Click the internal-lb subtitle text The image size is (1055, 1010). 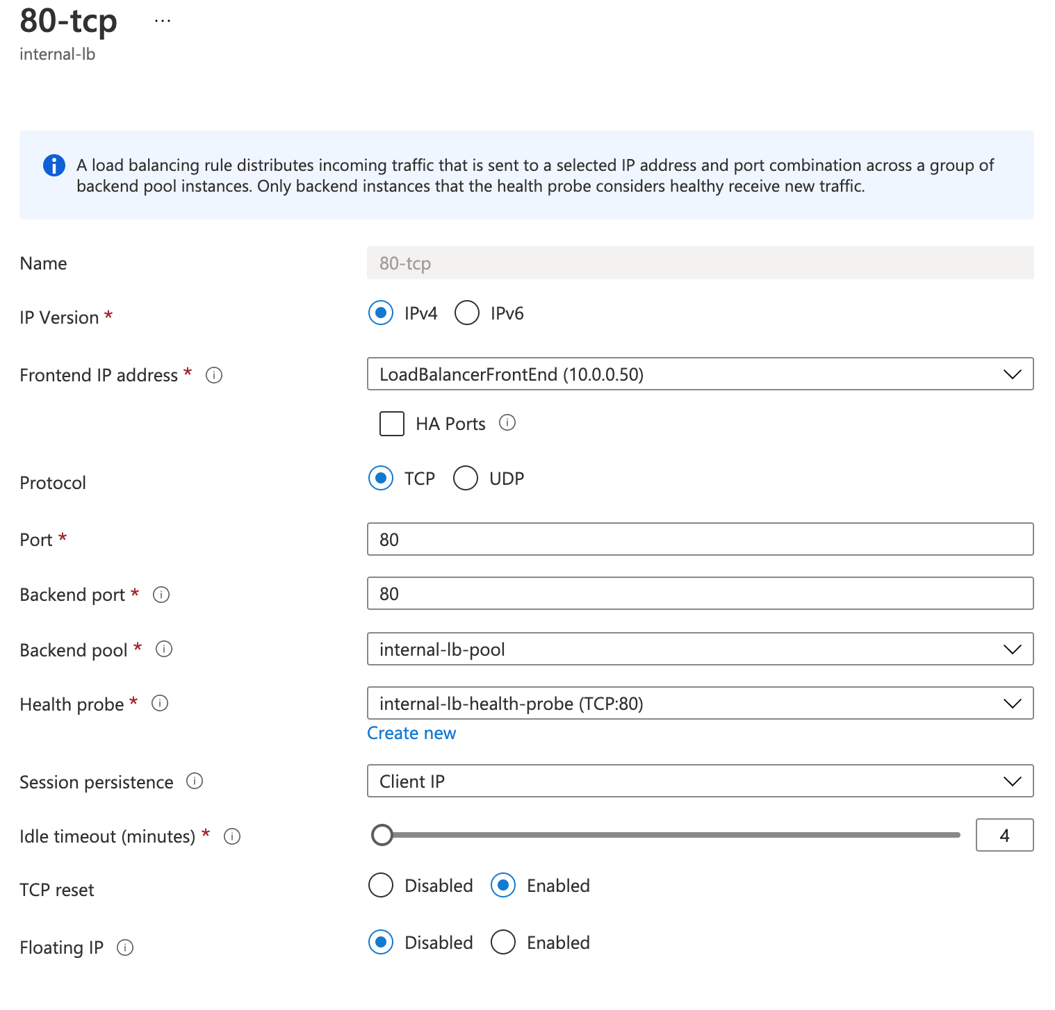(58, 54)
